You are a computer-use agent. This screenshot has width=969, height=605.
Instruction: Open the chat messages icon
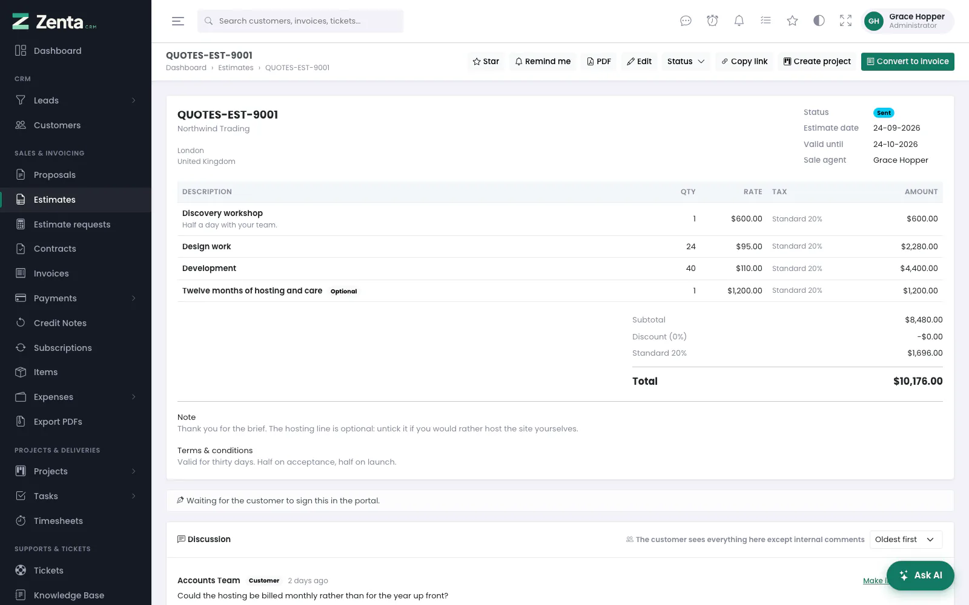686,21
